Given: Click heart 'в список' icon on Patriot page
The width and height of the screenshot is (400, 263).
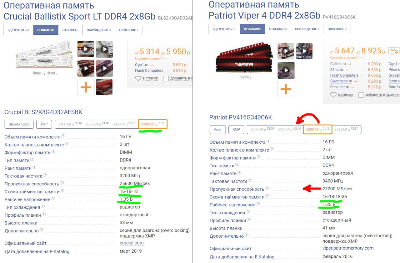Looking at the screenshot, I should (333, 95).
